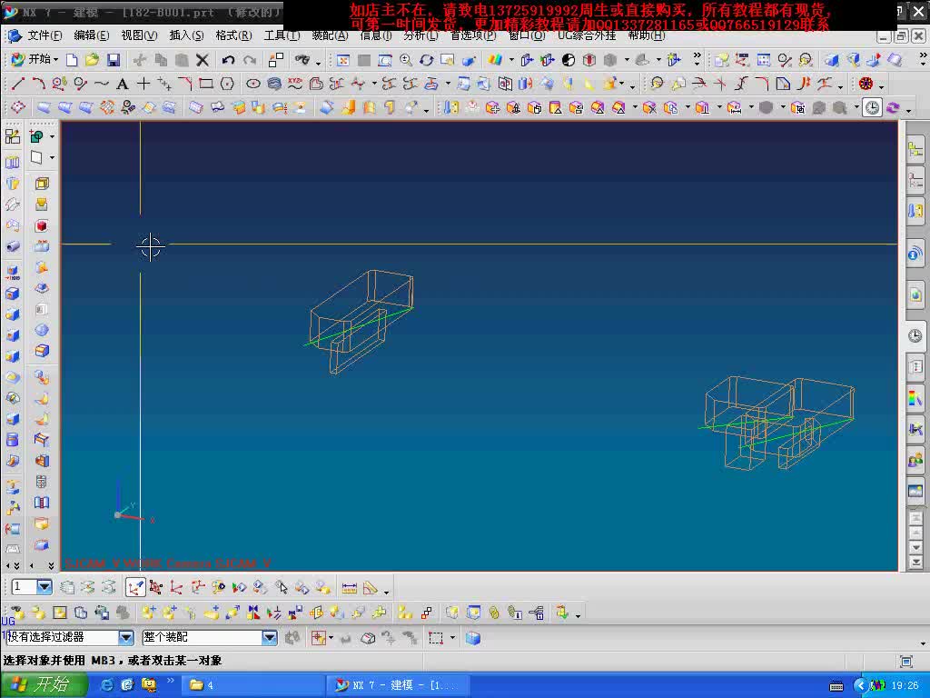Click the Rotate view icon

427,60
